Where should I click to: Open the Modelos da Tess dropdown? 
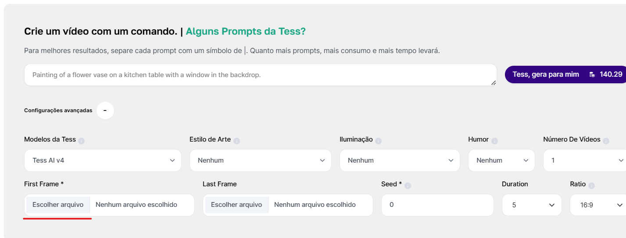coord(103,160)
